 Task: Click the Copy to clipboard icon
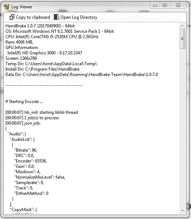tap(12, 17)
